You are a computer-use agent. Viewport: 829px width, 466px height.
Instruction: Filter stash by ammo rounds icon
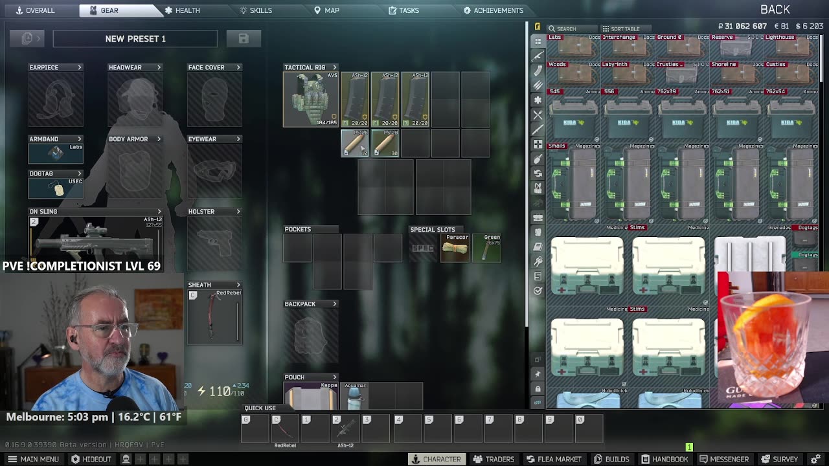pyautogui.click(x=538, y=85)
